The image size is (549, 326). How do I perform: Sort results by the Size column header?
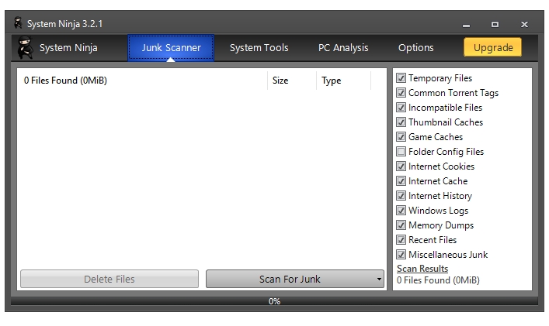pyautogui.click(x=280, y=81)
